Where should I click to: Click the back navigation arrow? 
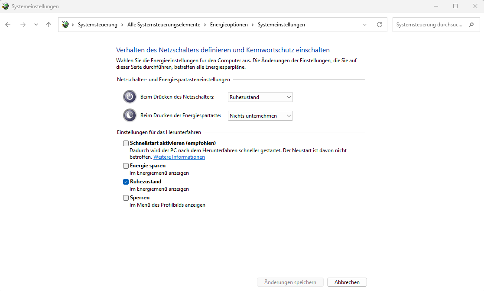pos(8,25)
